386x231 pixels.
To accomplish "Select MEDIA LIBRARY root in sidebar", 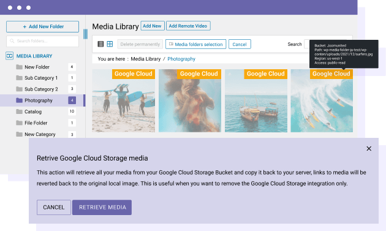I will pos(34,56).
